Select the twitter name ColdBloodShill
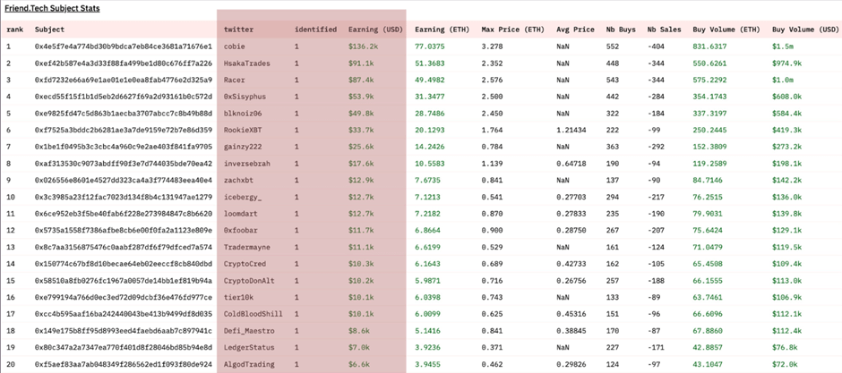 253,314
